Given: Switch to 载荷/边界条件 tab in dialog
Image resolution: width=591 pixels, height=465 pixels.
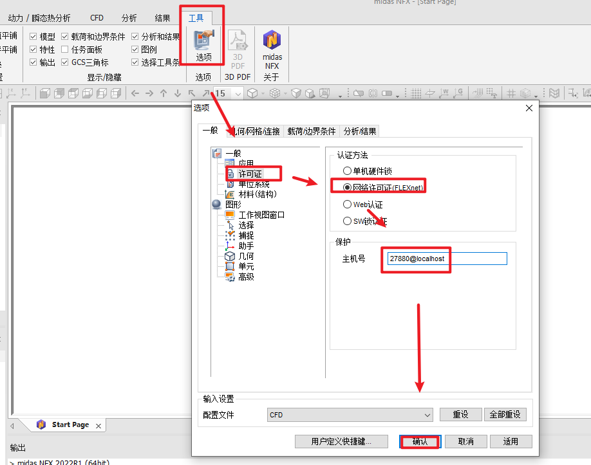Looking at the screenshot, I should [x=312, y=131].
